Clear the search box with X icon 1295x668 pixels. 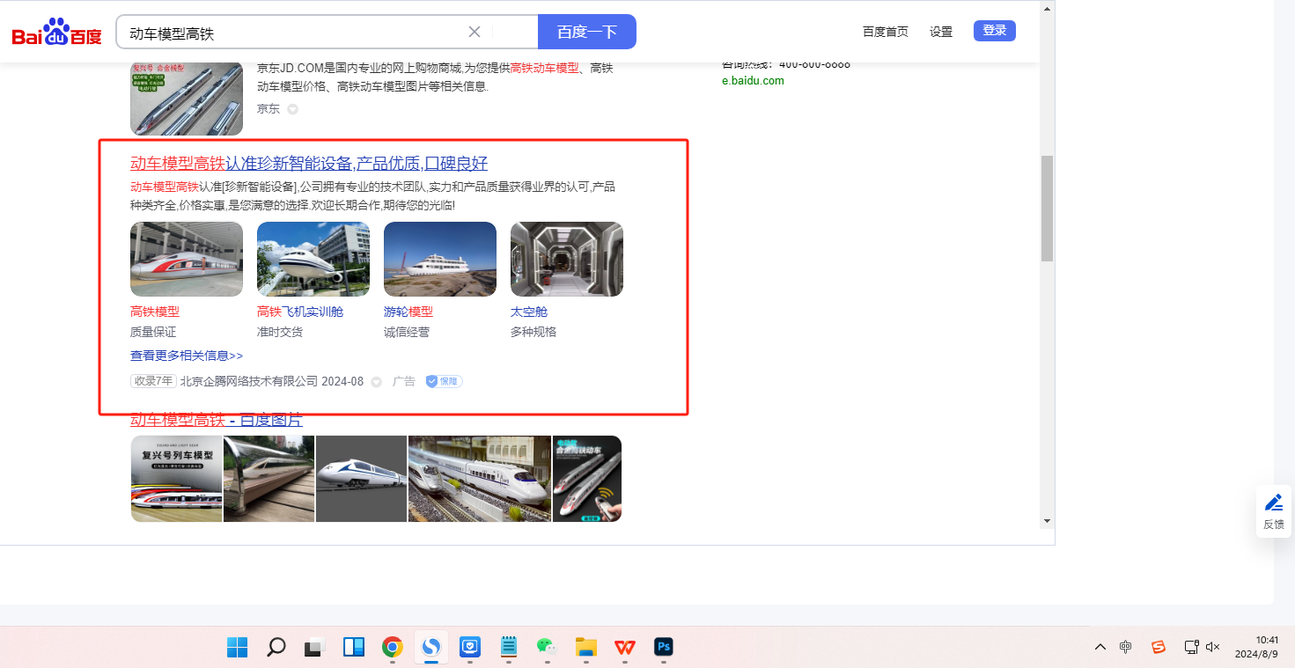475,33
